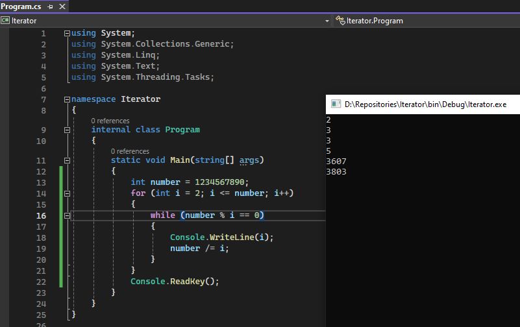The image size is (520, 327).
Task: Click line number 13 in margin
Action: tap(41, 182)
